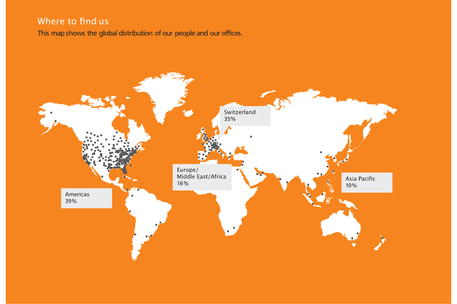Click the 'Where to find us' heading
457x304 pixels.
tap(73, 21)
